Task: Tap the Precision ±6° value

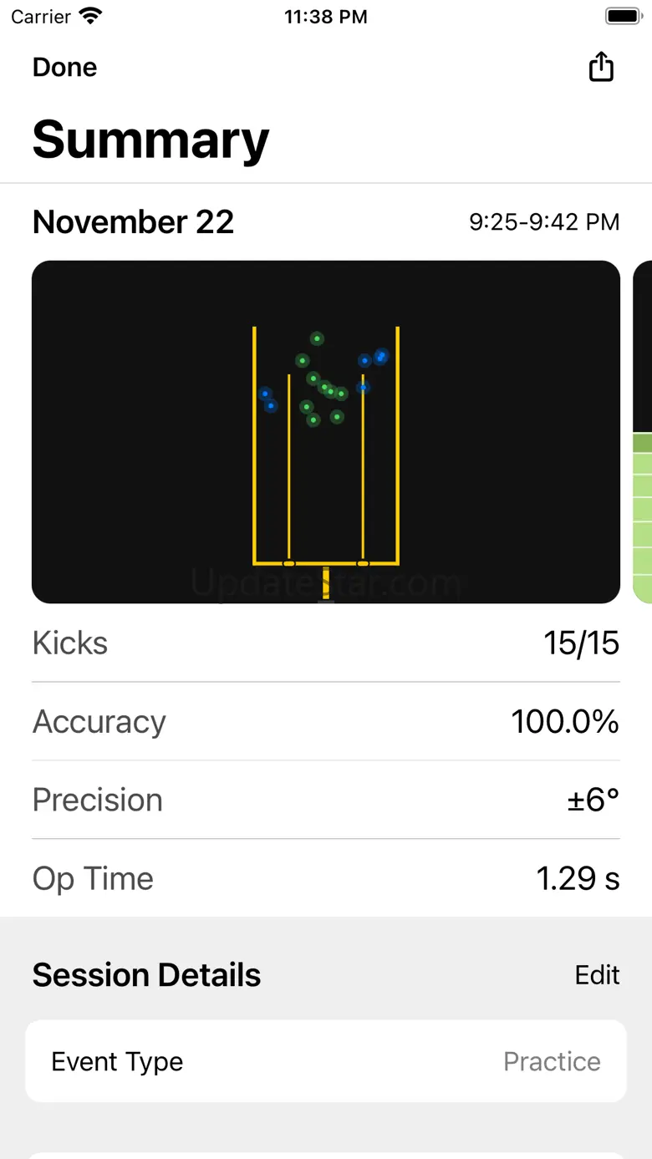Action: coord(593,800)
